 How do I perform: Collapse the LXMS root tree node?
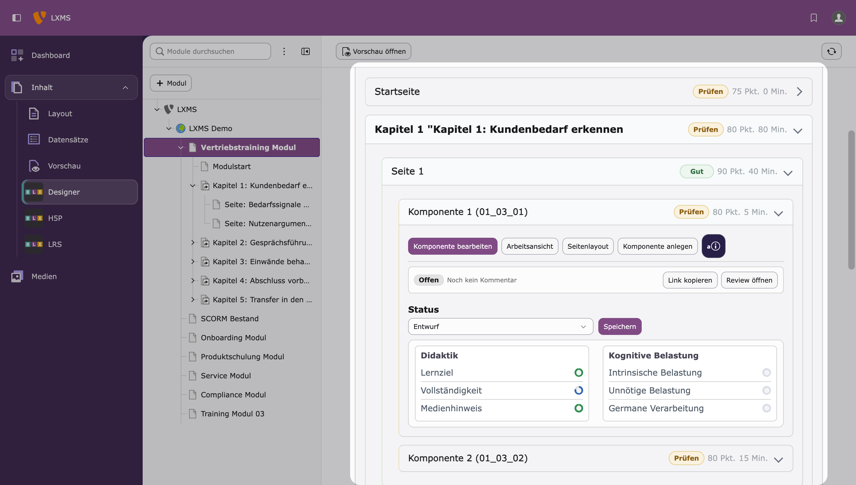[157, 109]
